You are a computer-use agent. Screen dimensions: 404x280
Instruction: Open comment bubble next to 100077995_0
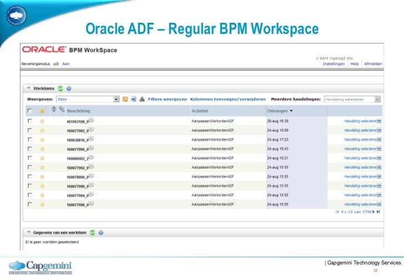(x=91, y=148)
